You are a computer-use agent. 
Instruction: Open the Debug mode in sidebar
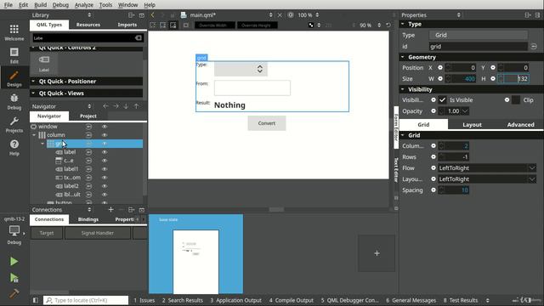14,101
